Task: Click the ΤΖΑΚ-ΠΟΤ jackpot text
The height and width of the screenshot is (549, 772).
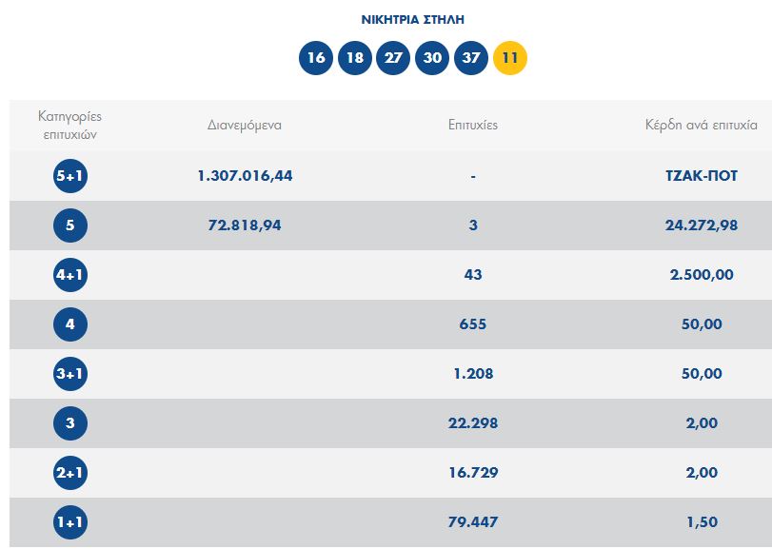Action: pos(702,176)
